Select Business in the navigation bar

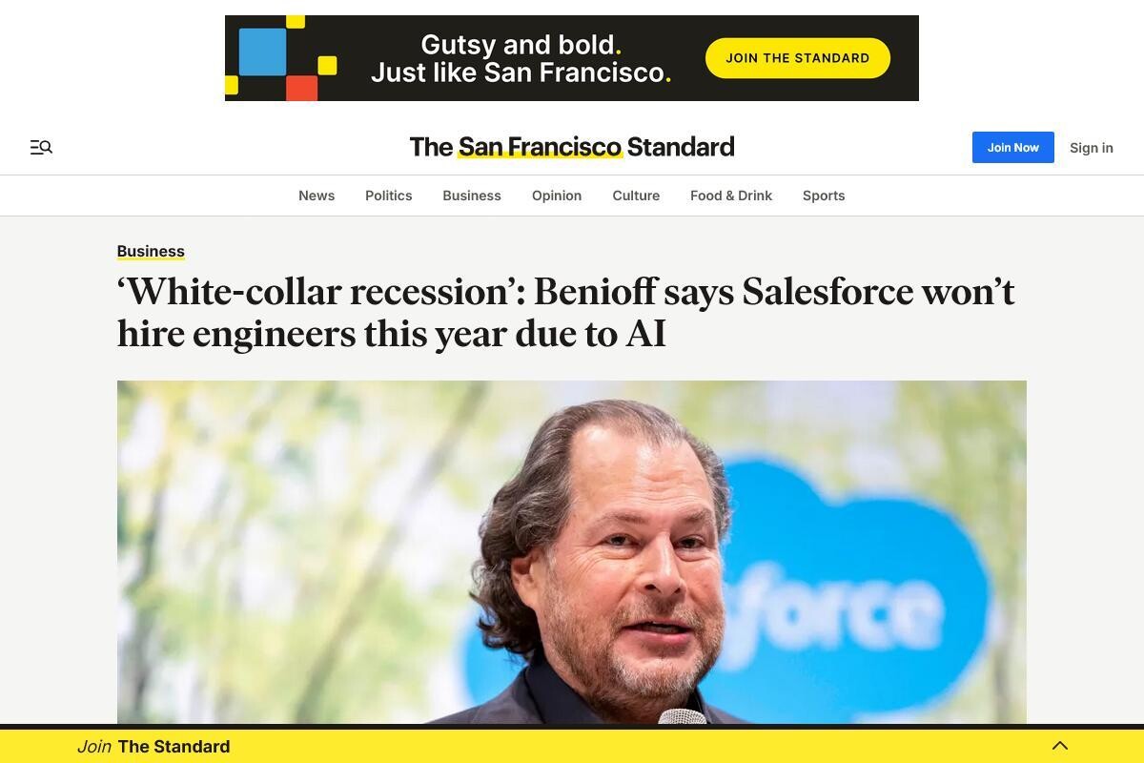point(472,196)
